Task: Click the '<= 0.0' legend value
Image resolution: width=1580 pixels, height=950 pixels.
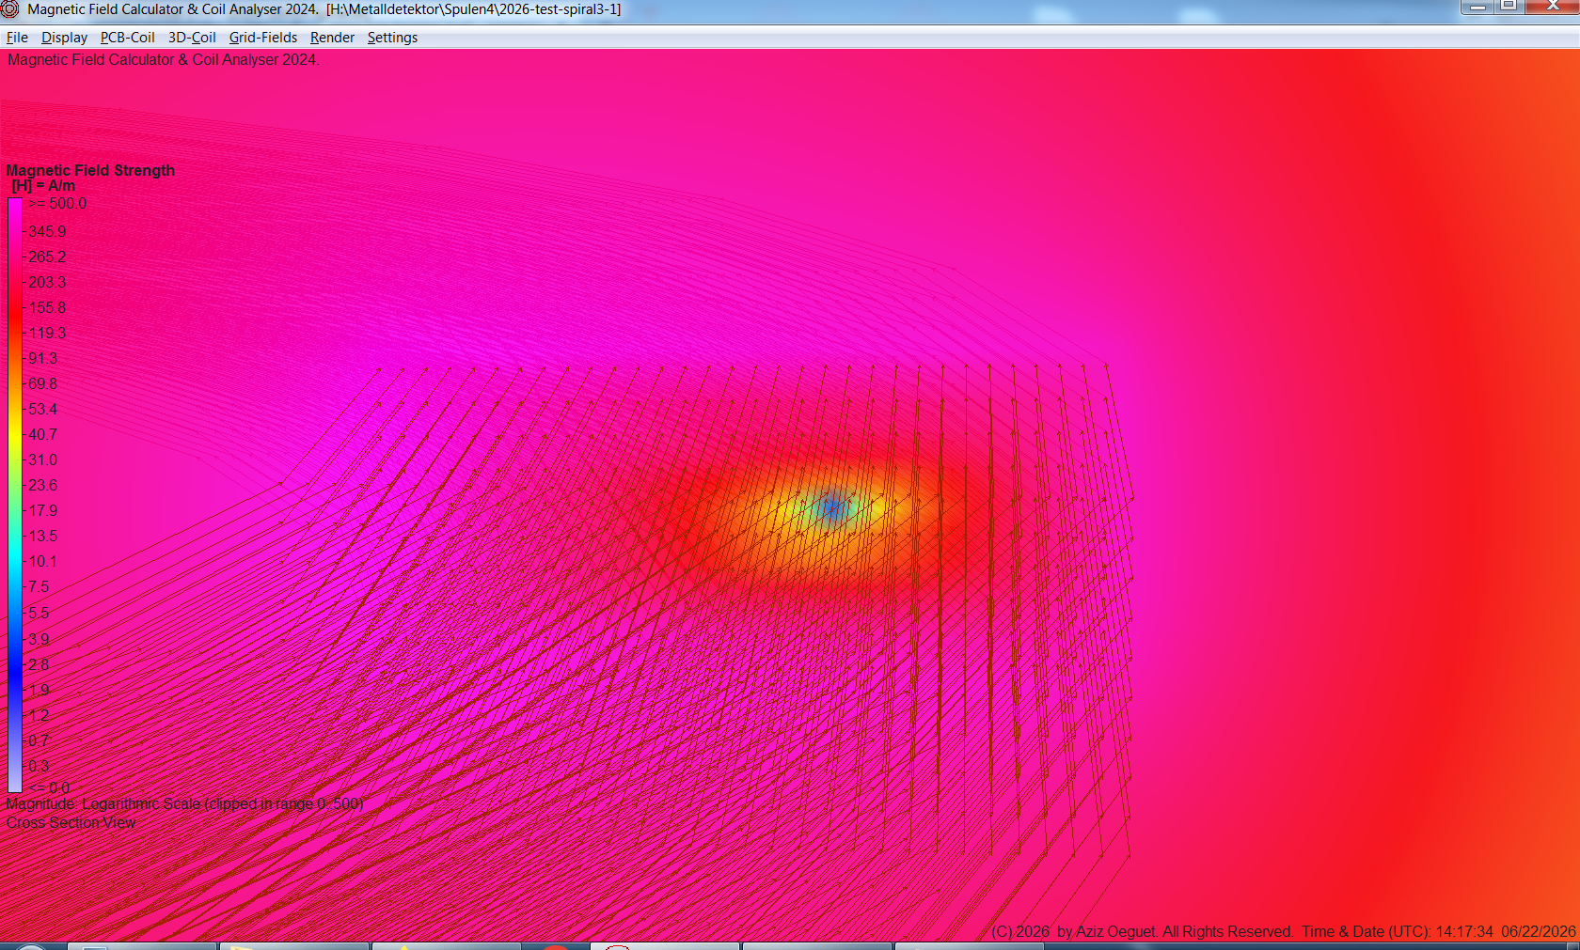Action: [49, 787]
